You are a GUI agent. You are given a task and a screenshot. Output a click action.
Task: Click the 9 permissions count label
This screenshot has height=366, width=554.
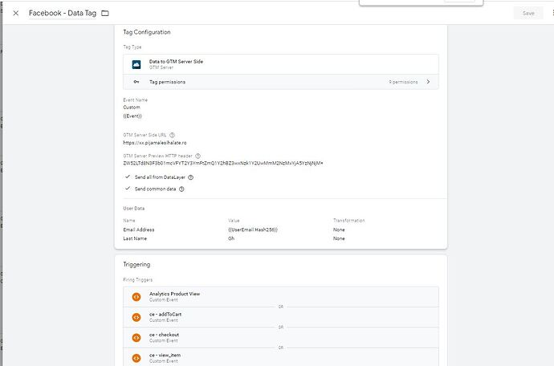(x=403, y=82)
